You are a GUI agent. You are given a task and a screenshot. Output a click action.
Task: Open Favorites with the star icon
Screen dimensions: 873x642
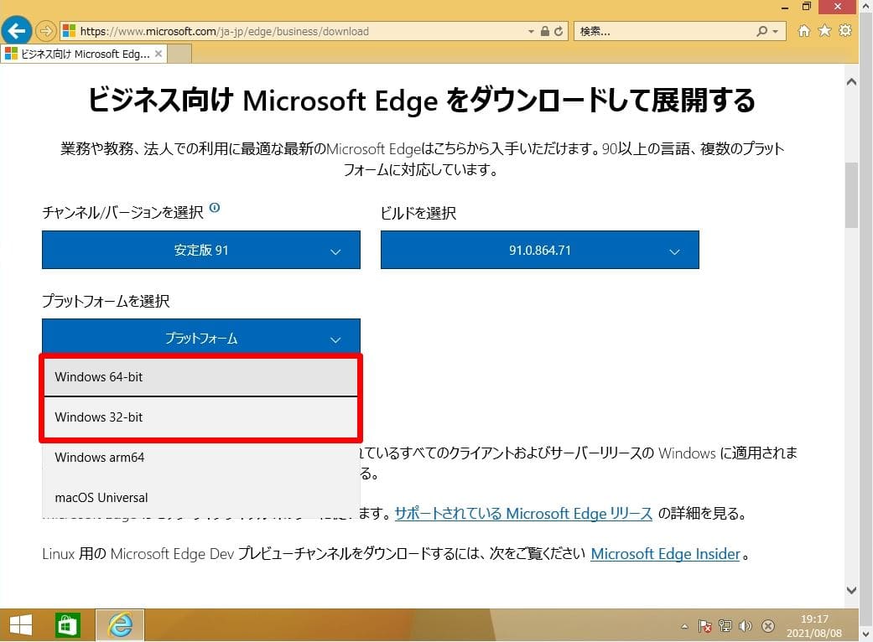(824, 31)
